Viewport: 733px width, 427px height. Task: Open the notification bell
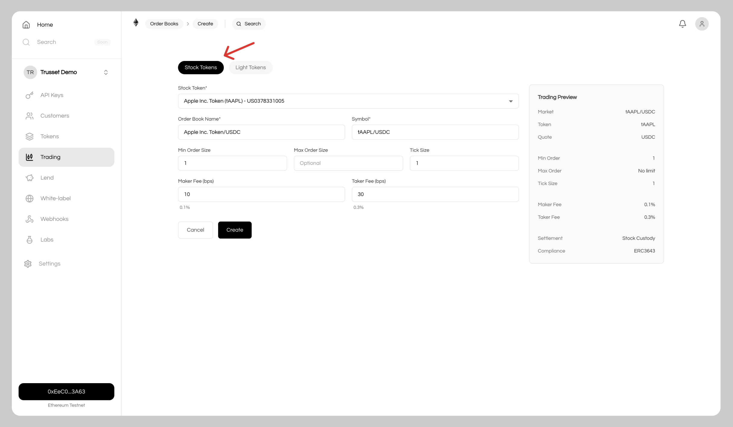click(x=682, y=24)
